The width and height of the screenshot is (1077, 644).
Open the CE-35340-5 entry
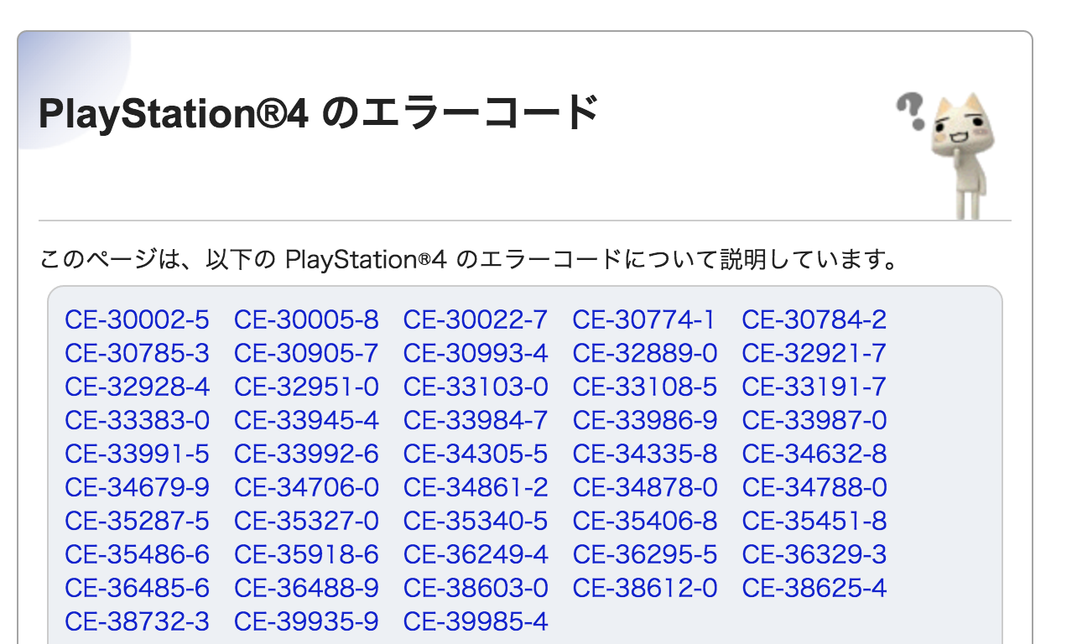point(476,521)
